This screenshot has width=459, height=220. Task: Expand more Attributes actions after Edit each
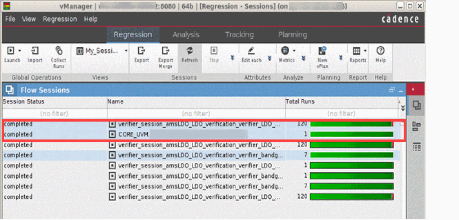(x=269, y=58)
